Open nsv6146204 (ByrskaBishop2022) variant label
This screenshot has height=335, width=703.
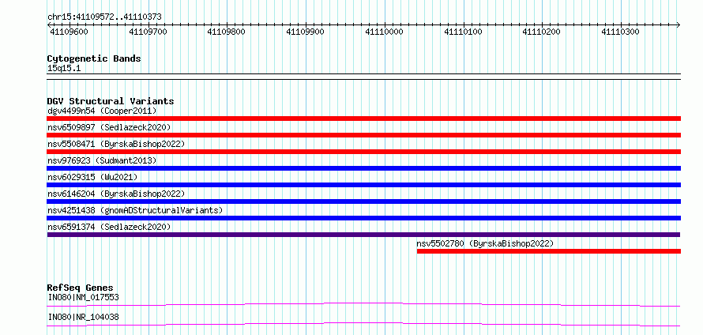116,194
